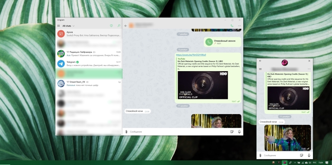Viewport: 332px width, 165px height.
Task: Open the youtu.be link in main chat
Action: coord(191,55)
